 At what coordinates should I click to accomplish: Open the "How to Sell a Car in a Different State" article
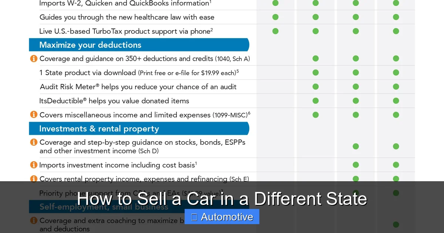tap(222, 199)
